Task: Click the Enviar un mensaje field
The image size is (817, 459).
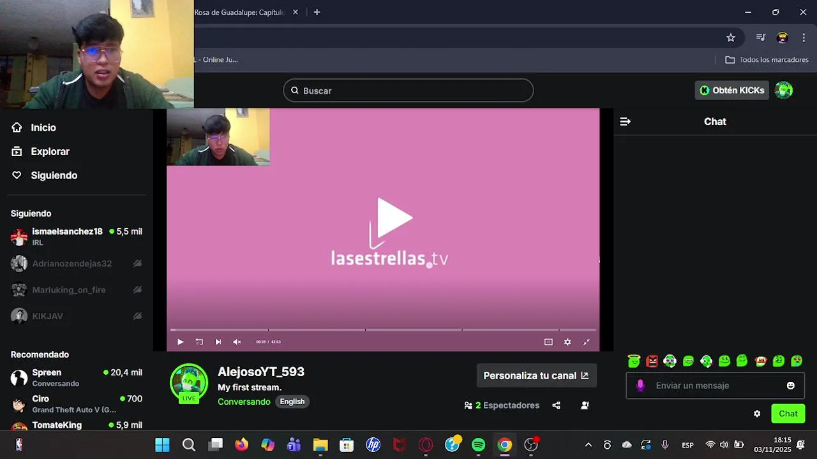Action: (x=715, y=386)
